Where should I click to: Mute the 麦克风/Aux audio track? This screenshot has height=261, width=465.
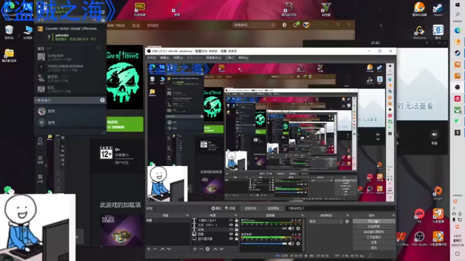(x=291, y=229)
